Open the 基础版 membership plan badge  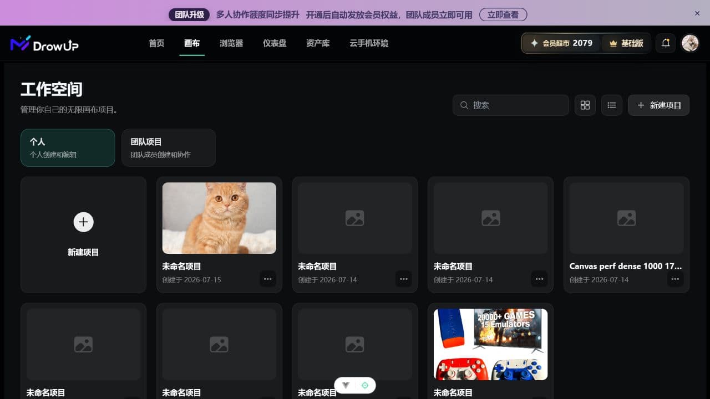(x=626, y=43)
